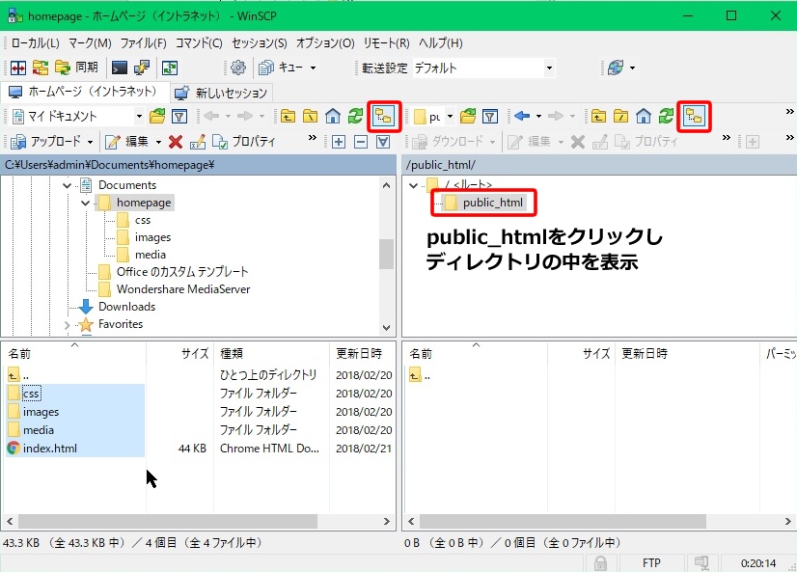Sort local list by 種類 column
This screenshot has width=797, height=572.
point(271,353)
